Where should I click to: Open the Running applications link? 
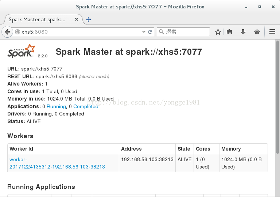pyautogui.click(x=56, y=107)
